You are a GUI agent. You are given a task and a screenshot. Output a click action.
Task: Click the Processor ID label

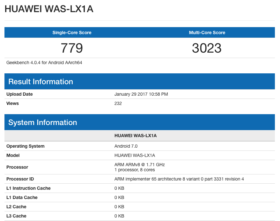(x=20, y=179)
